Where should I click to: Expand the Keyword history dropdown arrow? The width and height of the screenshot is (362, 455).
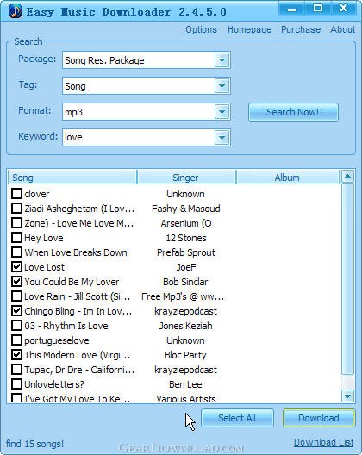pyautogui.click(x=222, y=138)
